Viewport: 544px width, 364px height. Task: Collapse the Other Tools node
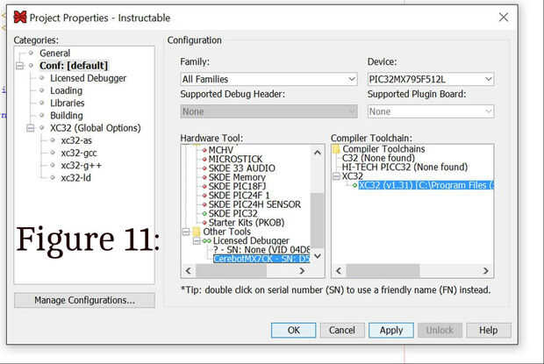click(186, 232)
